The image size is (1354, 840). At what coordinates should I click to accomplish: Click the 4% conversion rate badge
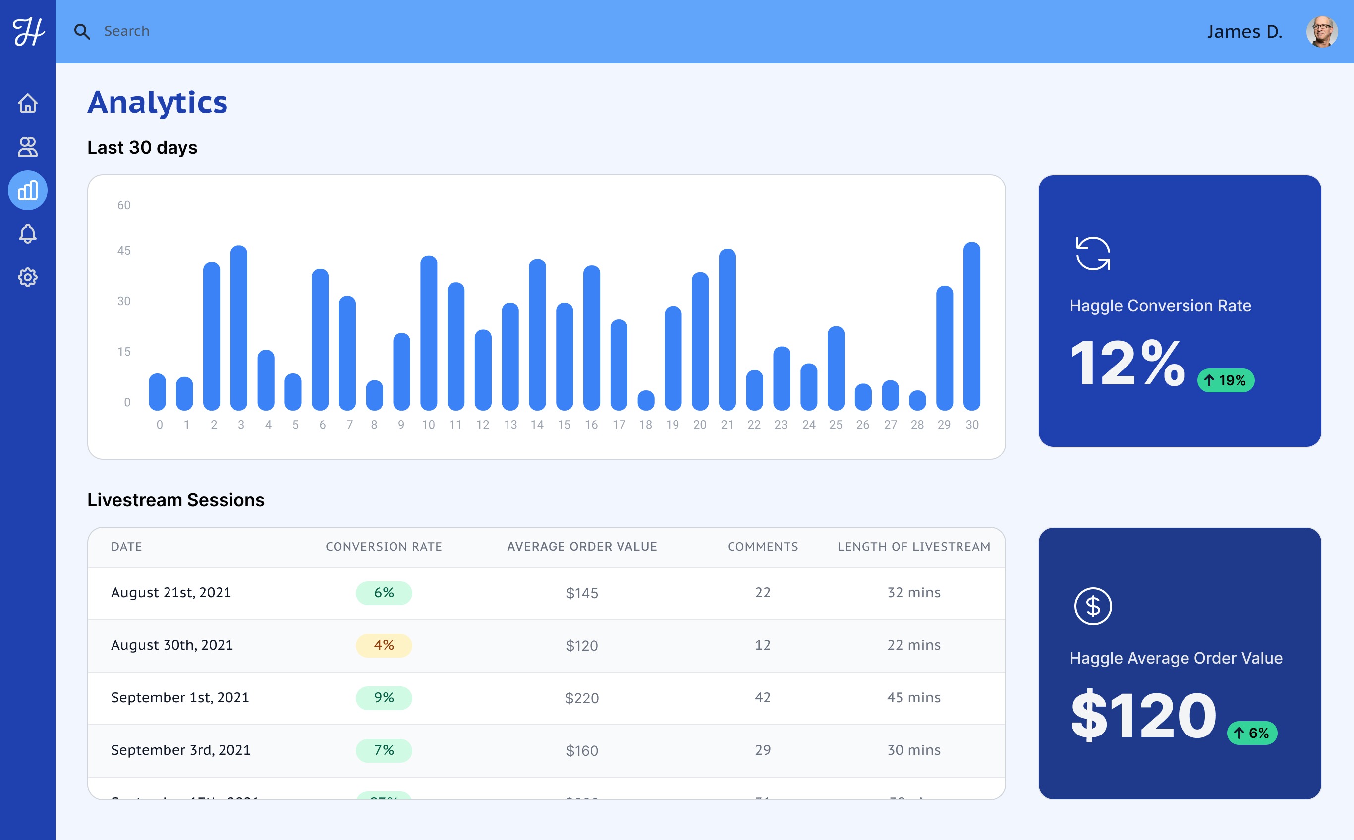[384, 645]
